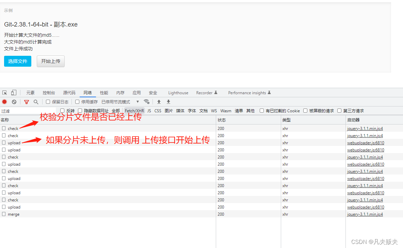Filter requests by Wasm type
The height and width of the screenshot is (248, 403).
(x=226, y=111)
